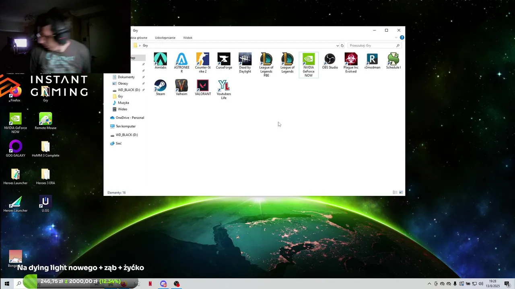Open the notification center icon
Viewport: 515px width, 289px height.
507,284
